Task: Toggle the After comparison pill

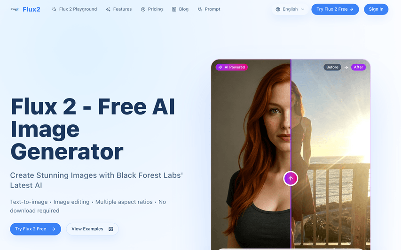Action: point(358,67)
